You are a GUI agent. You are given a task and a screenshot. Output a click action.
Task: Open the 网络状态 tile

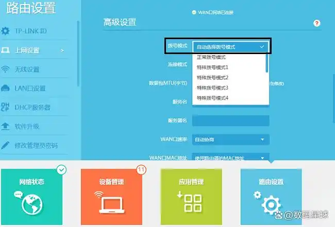(31, 197)
